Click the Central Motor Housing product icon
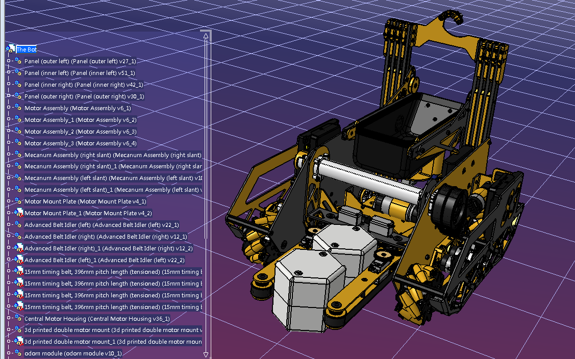The width and height of the screenshot is (575, 359). pos(18,318)
